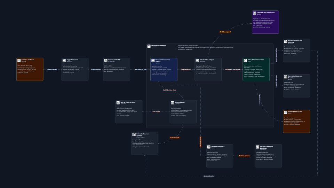Viewport: 334px width, 188px height.
Task: Click the Enterprise Business Systems icon
Action: click(134, 134)
